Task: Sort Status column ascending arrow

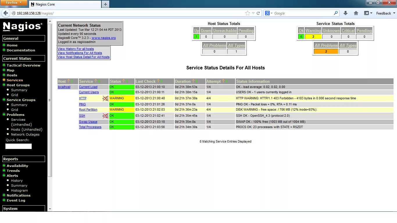Action: 124,81
